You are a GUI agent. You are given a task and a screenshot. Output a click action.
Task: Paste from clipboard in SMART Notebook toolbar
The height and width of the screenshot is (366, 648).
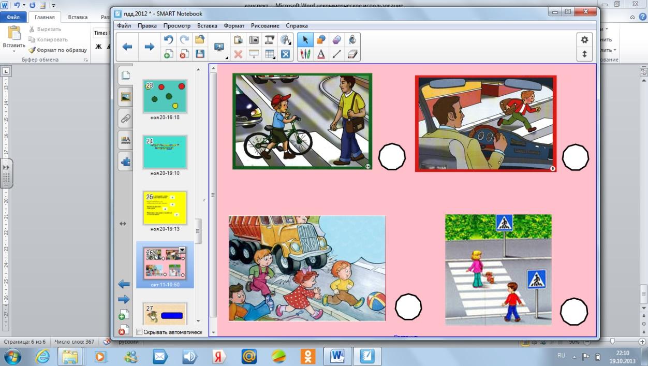coord(238,40)
